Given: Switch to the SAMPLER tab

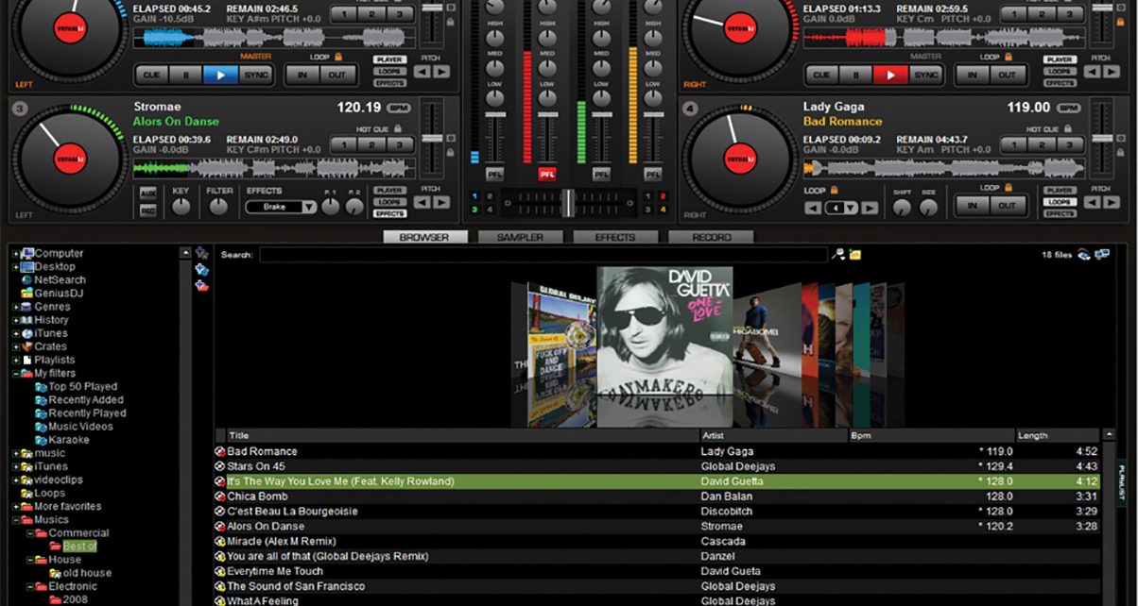Looking at the screenshot, I should tap(520, 237).
